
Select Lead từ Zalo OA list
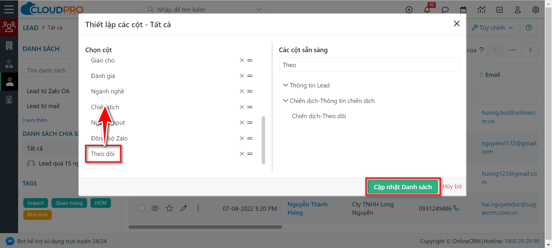pos(48,91)
